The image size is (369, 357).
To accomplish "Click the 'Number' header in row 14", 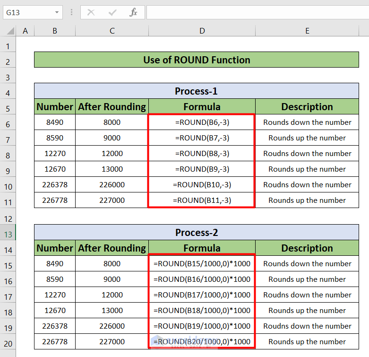I will [55, 248].
